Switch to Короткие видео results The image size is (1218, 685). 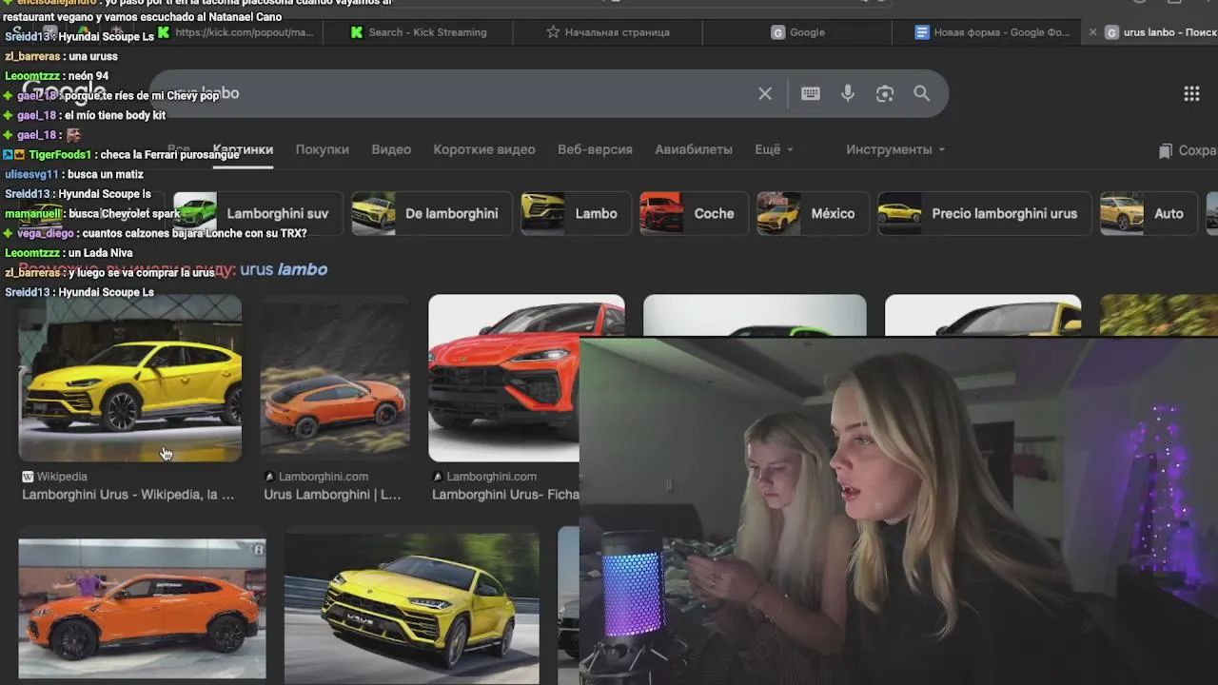pyautogui.click(x=484, y=149)
